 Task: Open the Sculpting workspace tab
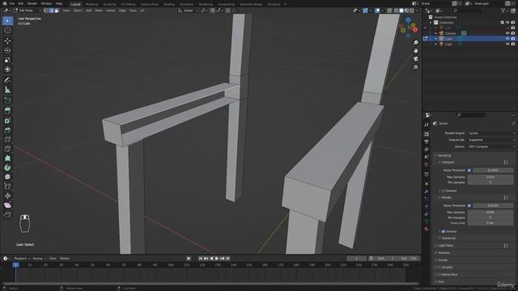109,4
